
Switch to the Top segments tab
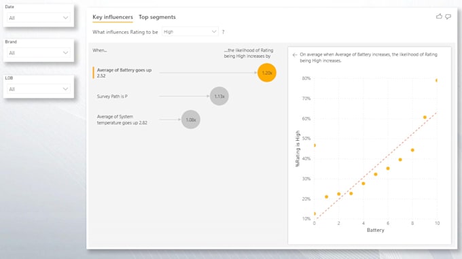click(157, 17)
